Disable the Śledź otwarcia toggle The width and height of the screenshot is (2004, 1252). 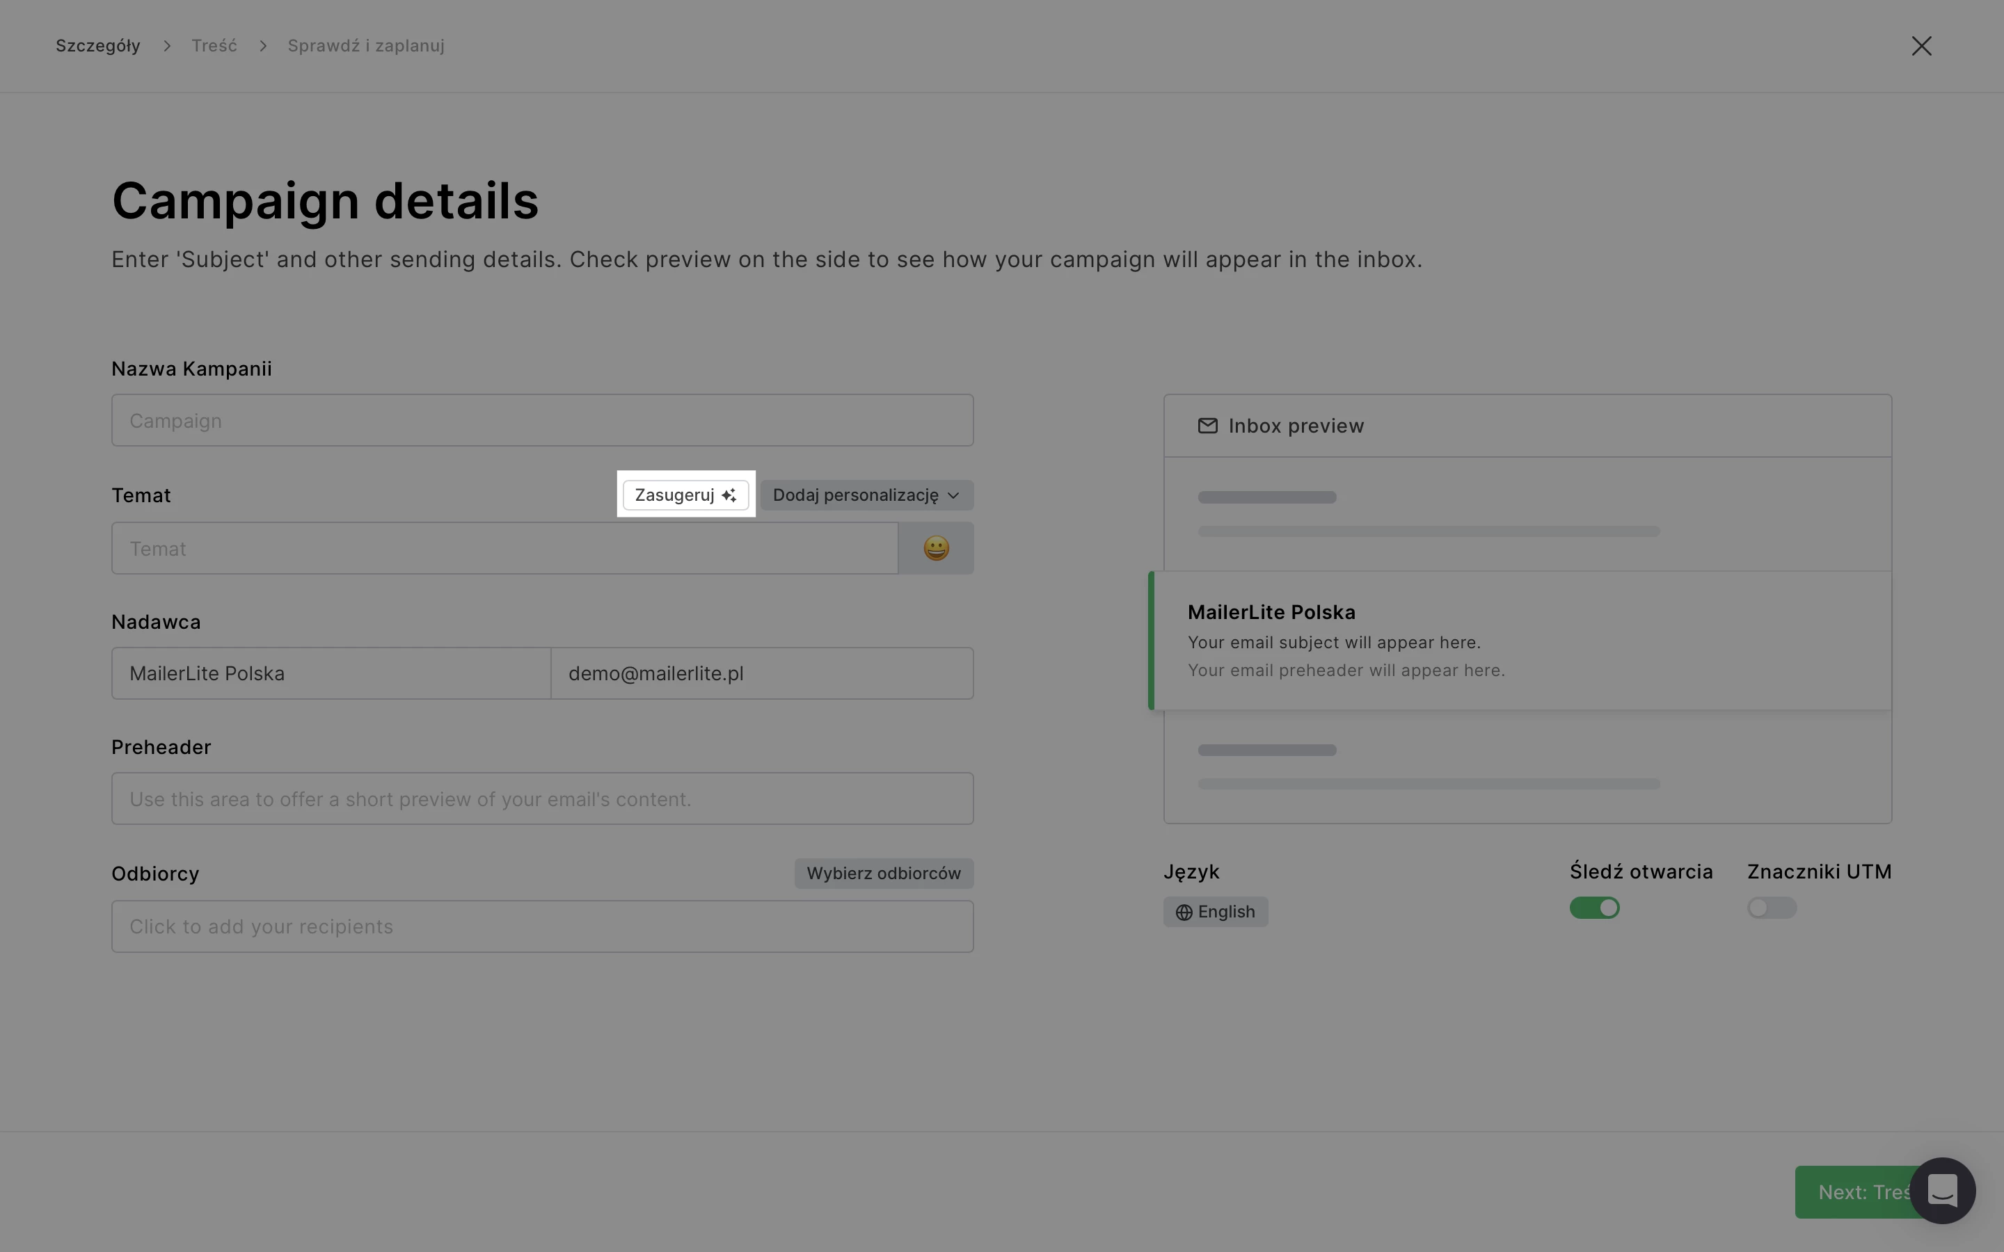click(x=1594, y=908)
